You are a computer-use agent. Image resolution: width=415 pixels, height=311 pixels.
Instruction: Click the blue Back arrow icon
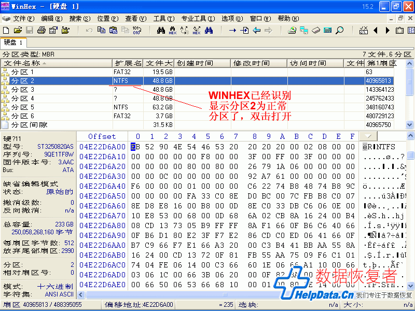coord(256,31)
